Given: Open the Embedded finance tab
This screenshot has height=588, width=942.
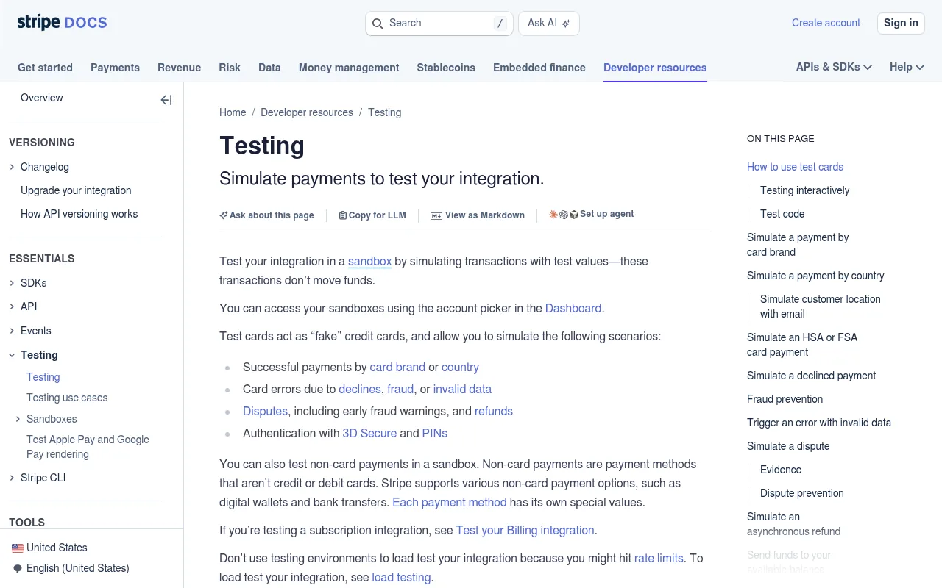Looking at the screenshot, I should click(x=539, y=68).
